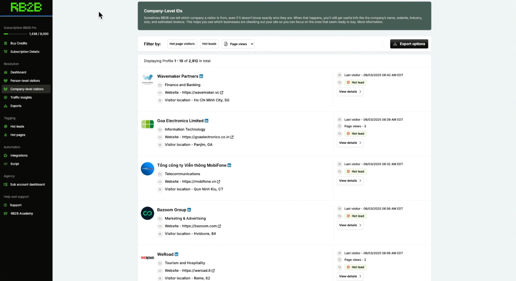Open Bazoom Group LinkedIn icon

tap(189, 210)
